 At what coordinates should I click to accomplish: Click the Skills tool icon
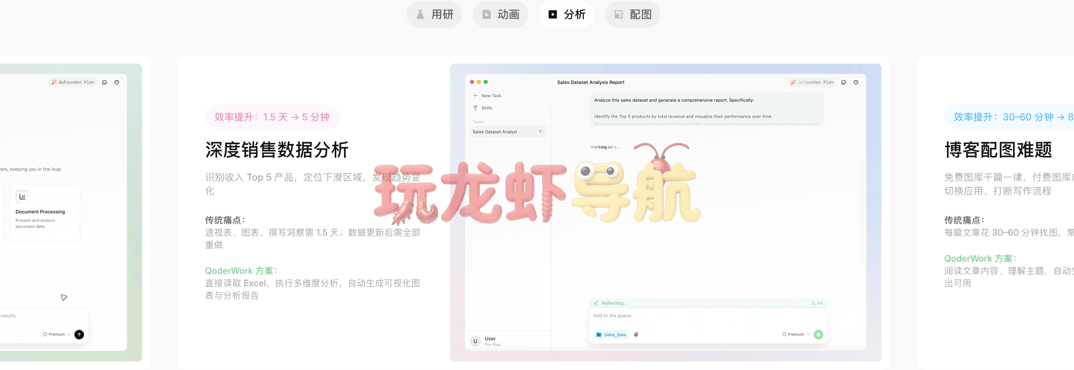475,108
